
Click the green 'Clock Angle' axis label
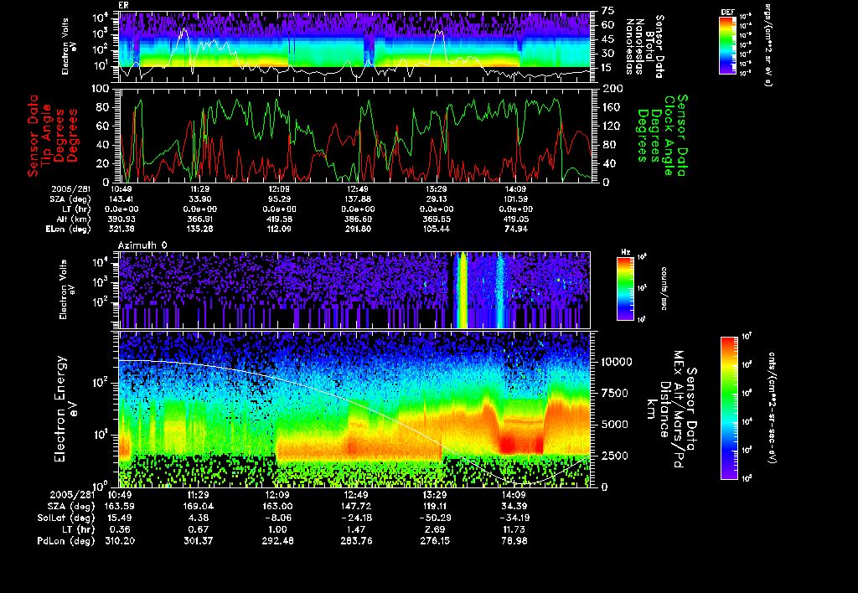[669, 135]
